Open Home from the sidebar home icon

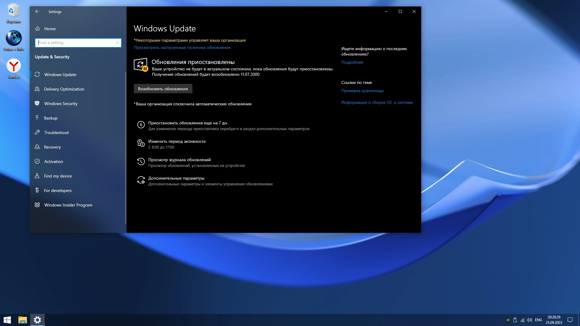tap(37, 29)
